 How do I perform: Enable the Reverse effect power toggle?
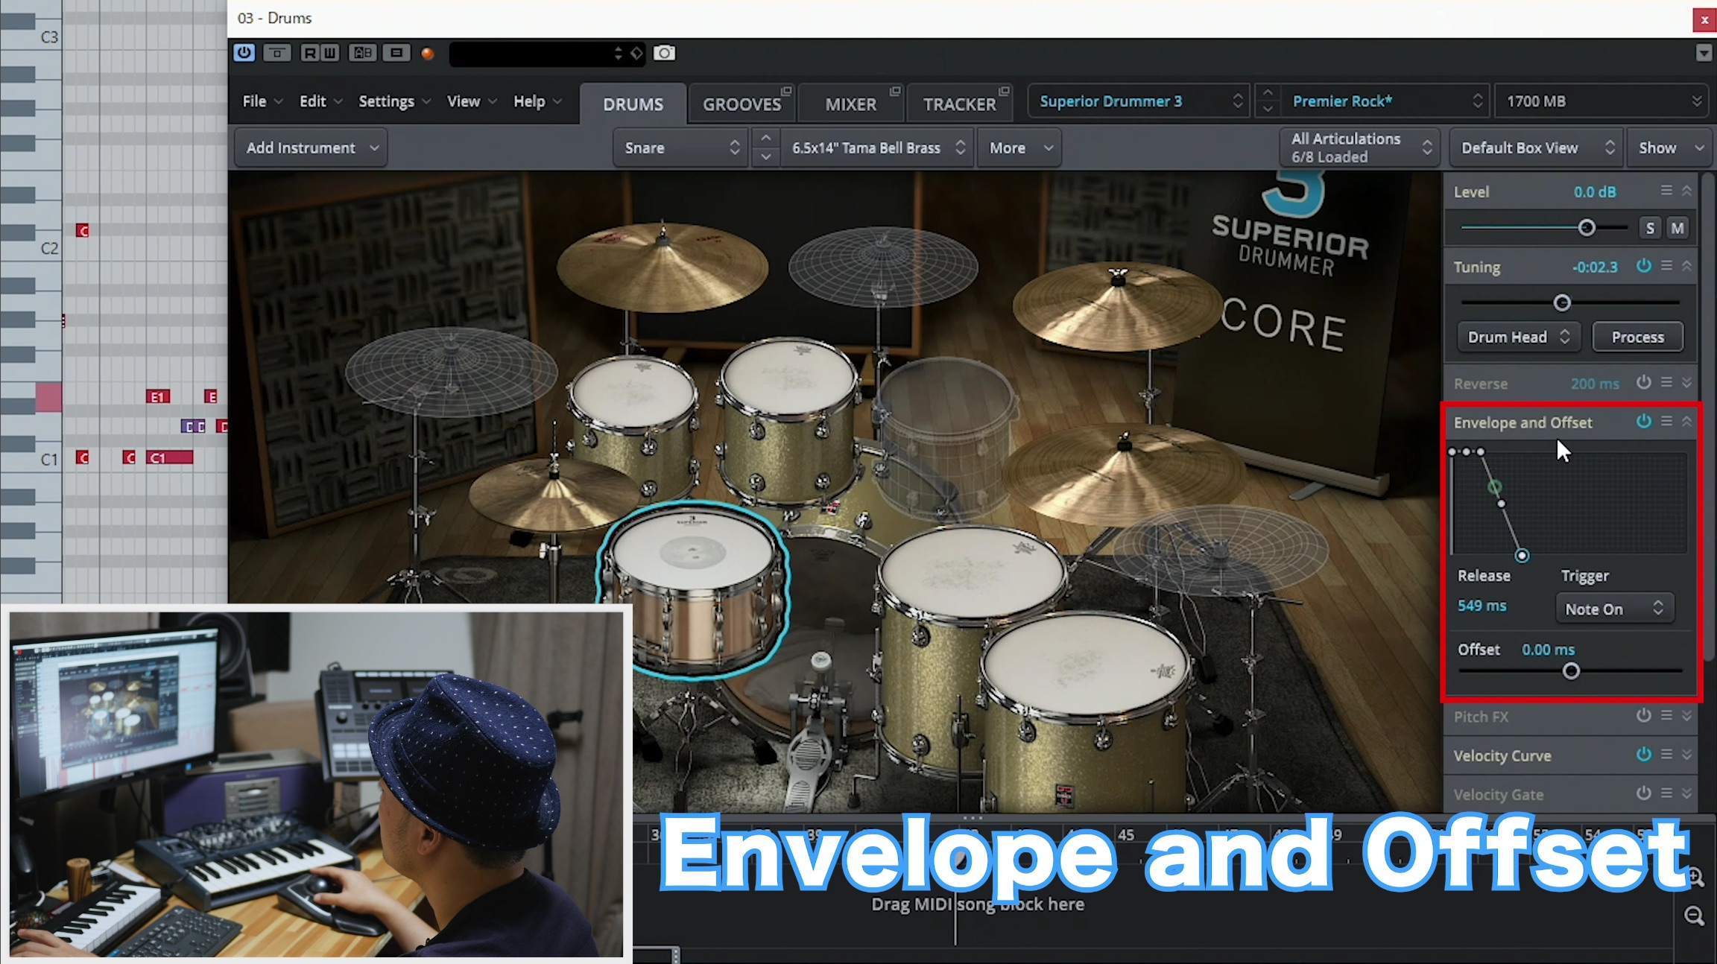(x=1643, y=383)
